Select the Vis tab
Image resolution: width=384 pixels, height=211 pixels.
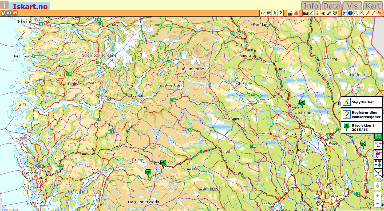click(352, 6)
